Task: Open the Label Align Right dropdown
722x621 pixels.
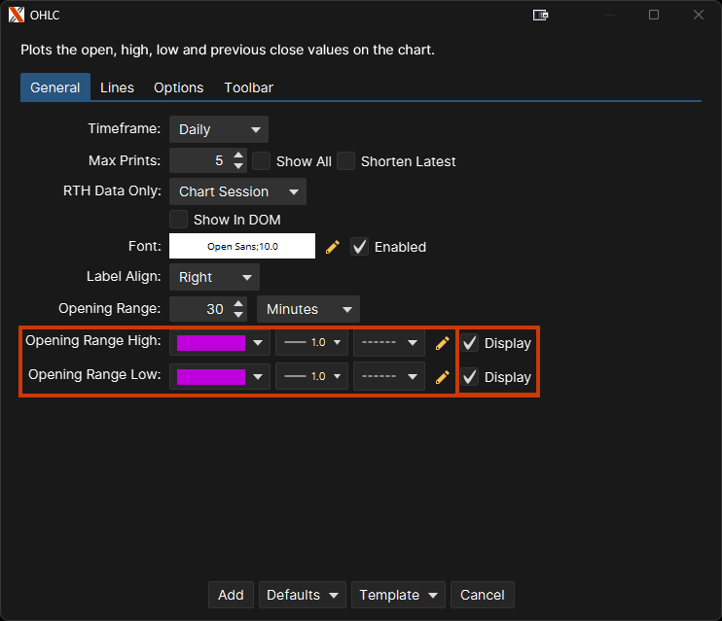Action: 214,277
